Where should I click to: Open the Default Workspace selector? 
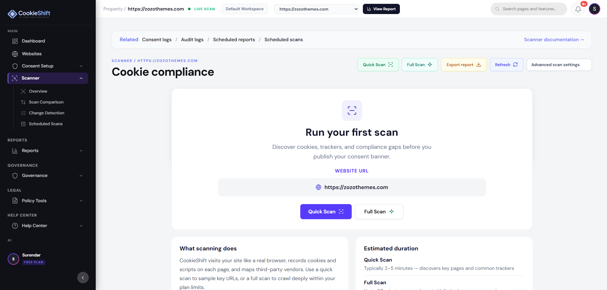point(244,9)
